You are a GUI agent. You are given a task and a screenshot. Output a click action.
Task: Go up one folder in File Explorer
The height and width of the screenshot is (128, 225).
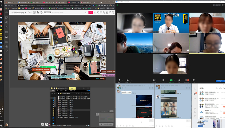click(x=59, y=94)
